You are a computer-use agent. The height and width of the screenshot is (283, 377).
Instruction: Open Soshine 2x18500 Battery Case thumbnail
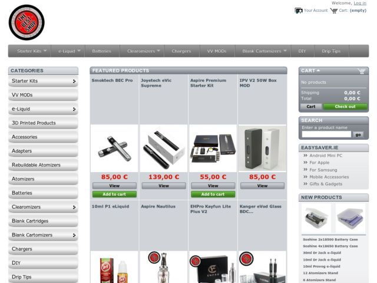pyautogui.click(x=316, y=218)
